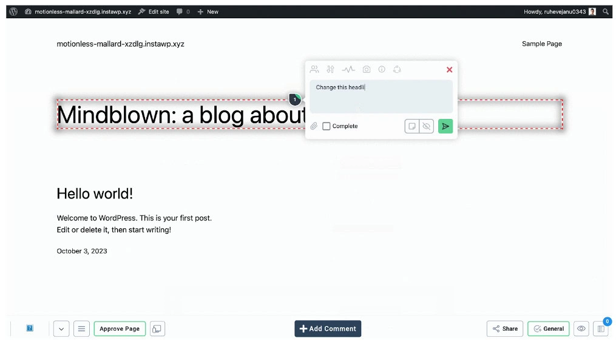This screenshot has height=341, width=616.
Task: Click the screenshot camera icon
Action: 367,70
